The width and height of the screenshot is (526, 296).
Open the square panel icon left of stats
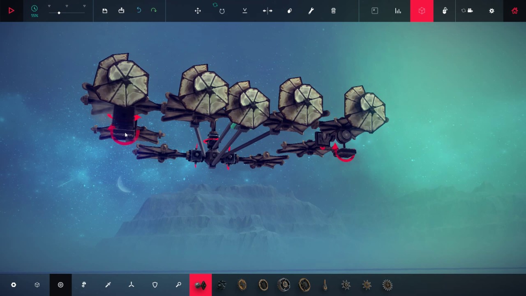[x=375, y=11]
